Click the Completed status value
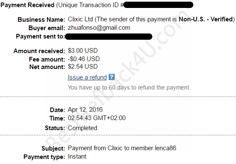 tap(82, 128)
